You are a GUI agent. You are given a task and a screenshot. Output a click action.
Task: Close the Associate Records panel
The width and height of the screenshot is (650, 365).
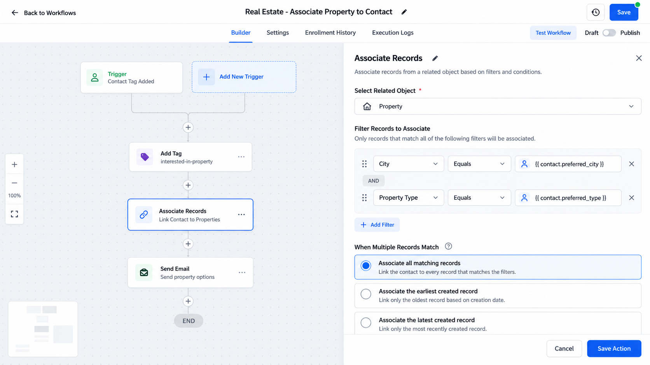[639, 58]
